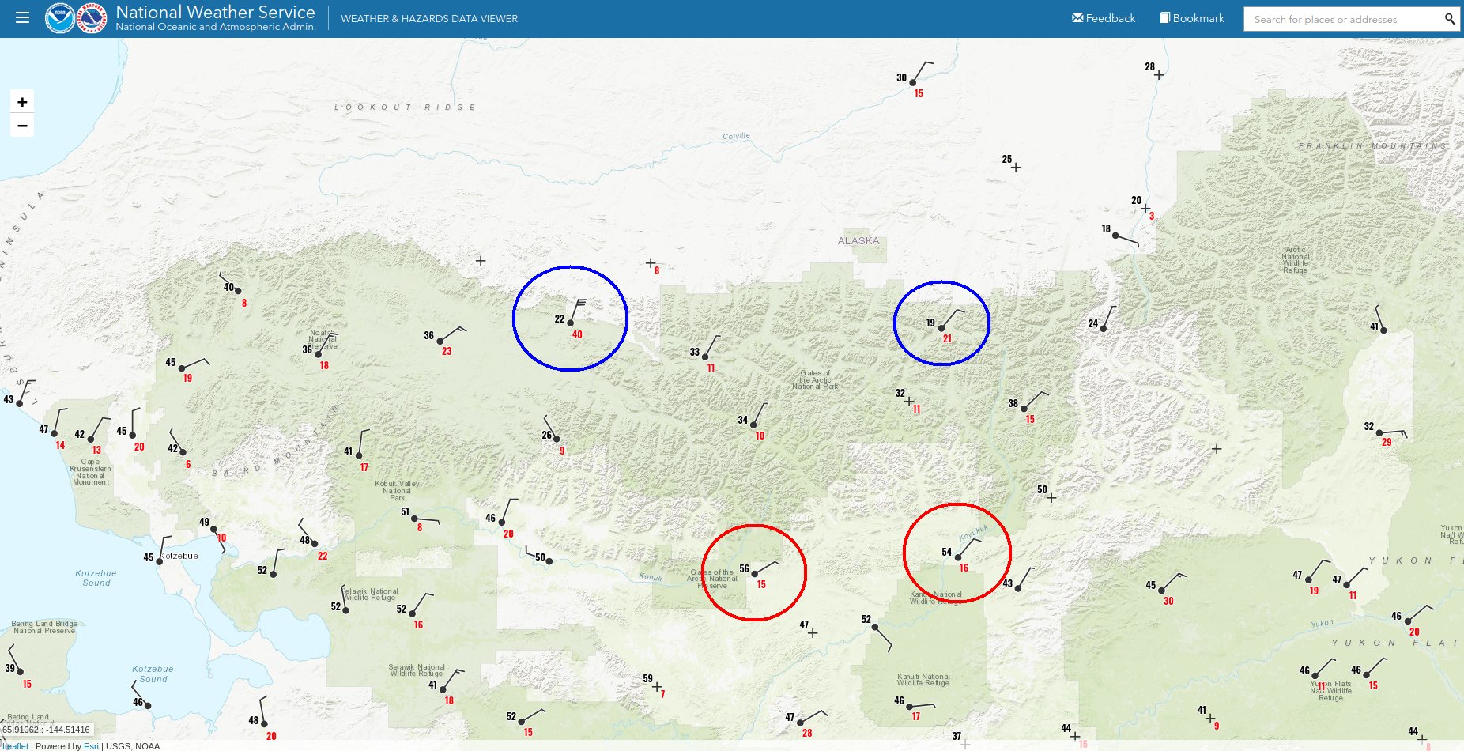
Task: Select the 19-degree station in right blue circle
Action: 941,326
